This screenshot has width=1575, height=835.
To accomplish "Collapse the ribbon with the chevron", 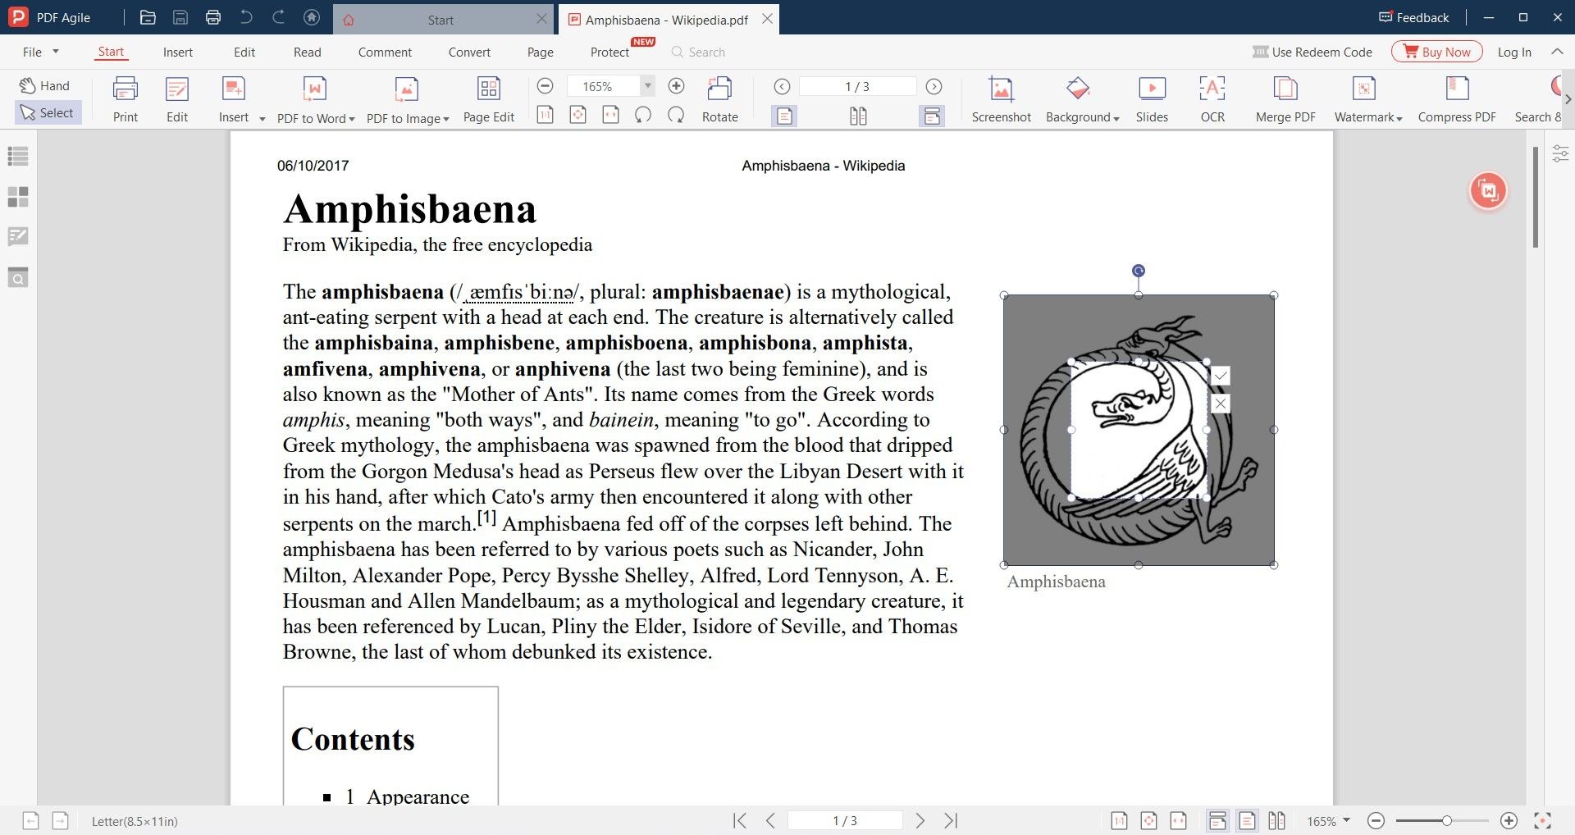I will [1557, 52].
